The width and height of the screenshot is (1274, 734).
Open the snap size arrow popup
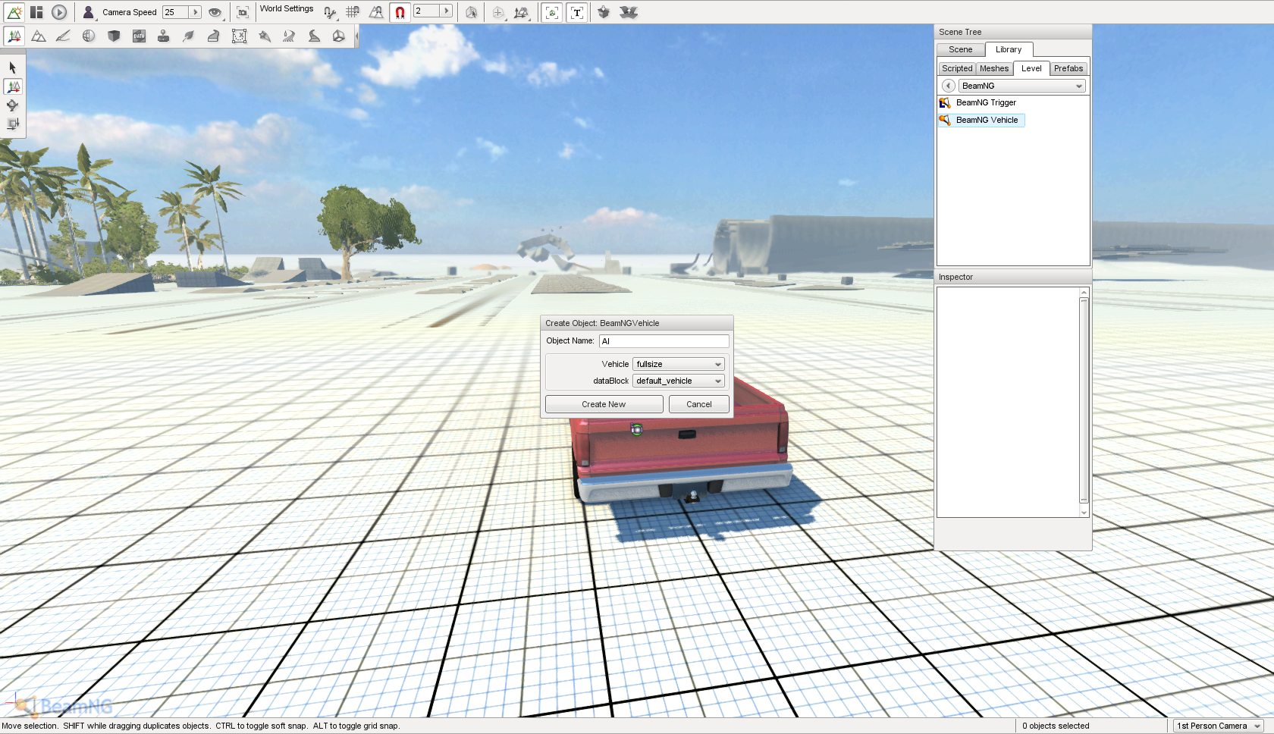click(447, 11)
